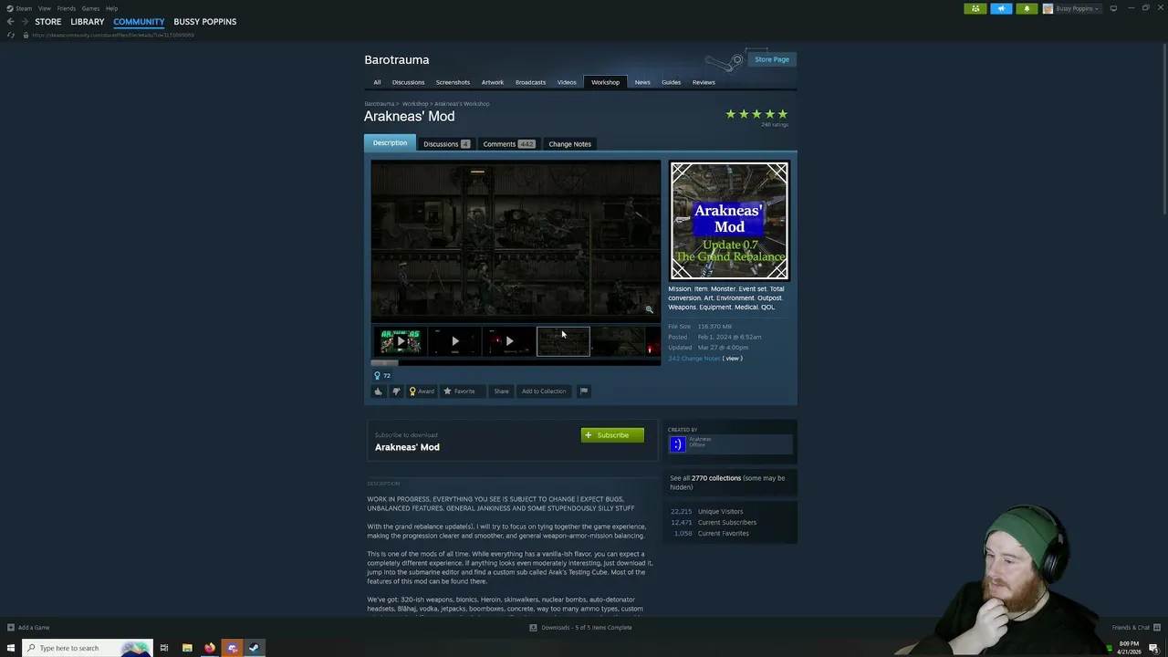The width and height of the screenshot is (1168, 657).
Task: Open creator Arakneas profile card
Action: point(730,444)
